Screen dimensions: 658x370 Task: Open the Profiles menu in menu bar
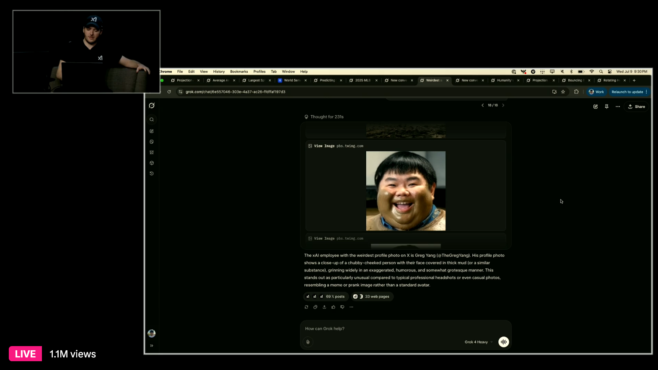(259, 72)
